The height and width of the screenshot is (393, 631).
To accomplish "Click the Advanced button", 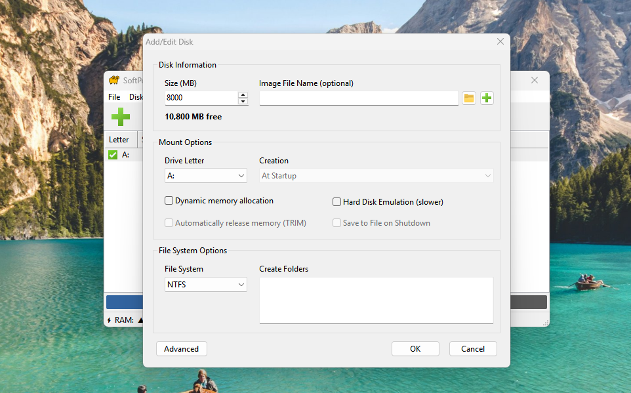I will 181,349.
